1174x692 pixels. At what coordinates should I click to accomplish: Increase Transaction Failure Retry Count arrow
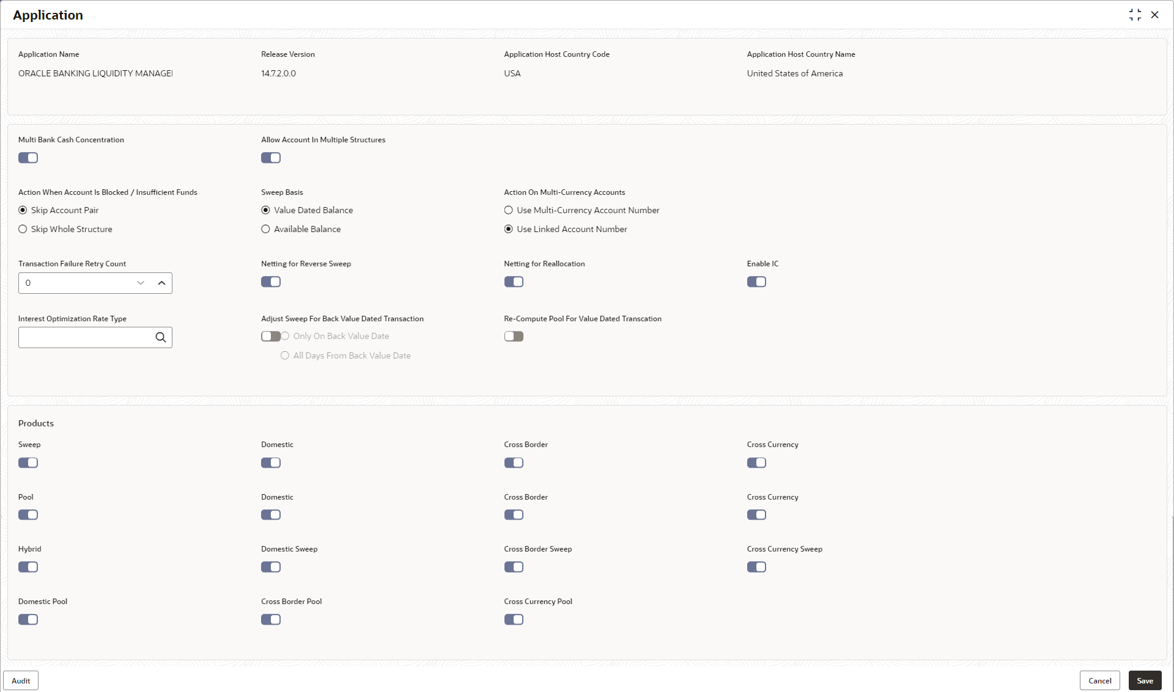coord(161,283)
